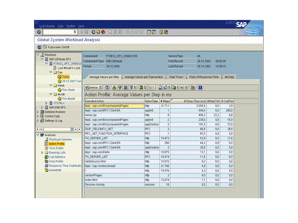This screenshot has height=223, width=298.
Task: Click the Print icon in ALV toolbar
Action: (160, 88)
